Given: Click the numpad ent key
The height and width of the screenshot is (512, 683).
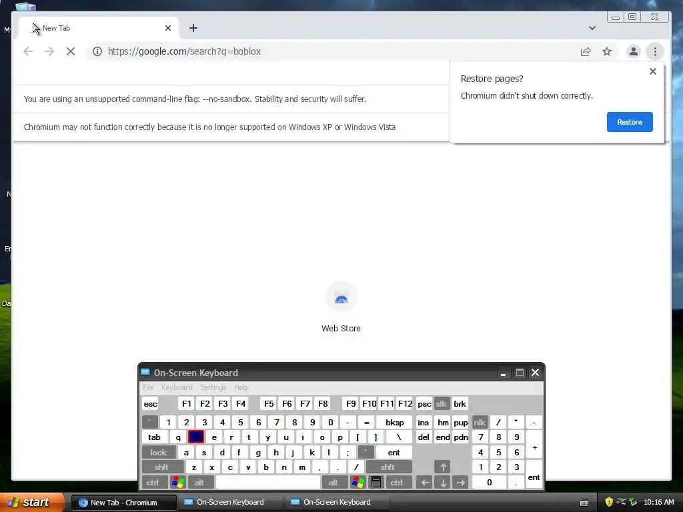Looking at the screenshot, I should click(x=534, y=475).
